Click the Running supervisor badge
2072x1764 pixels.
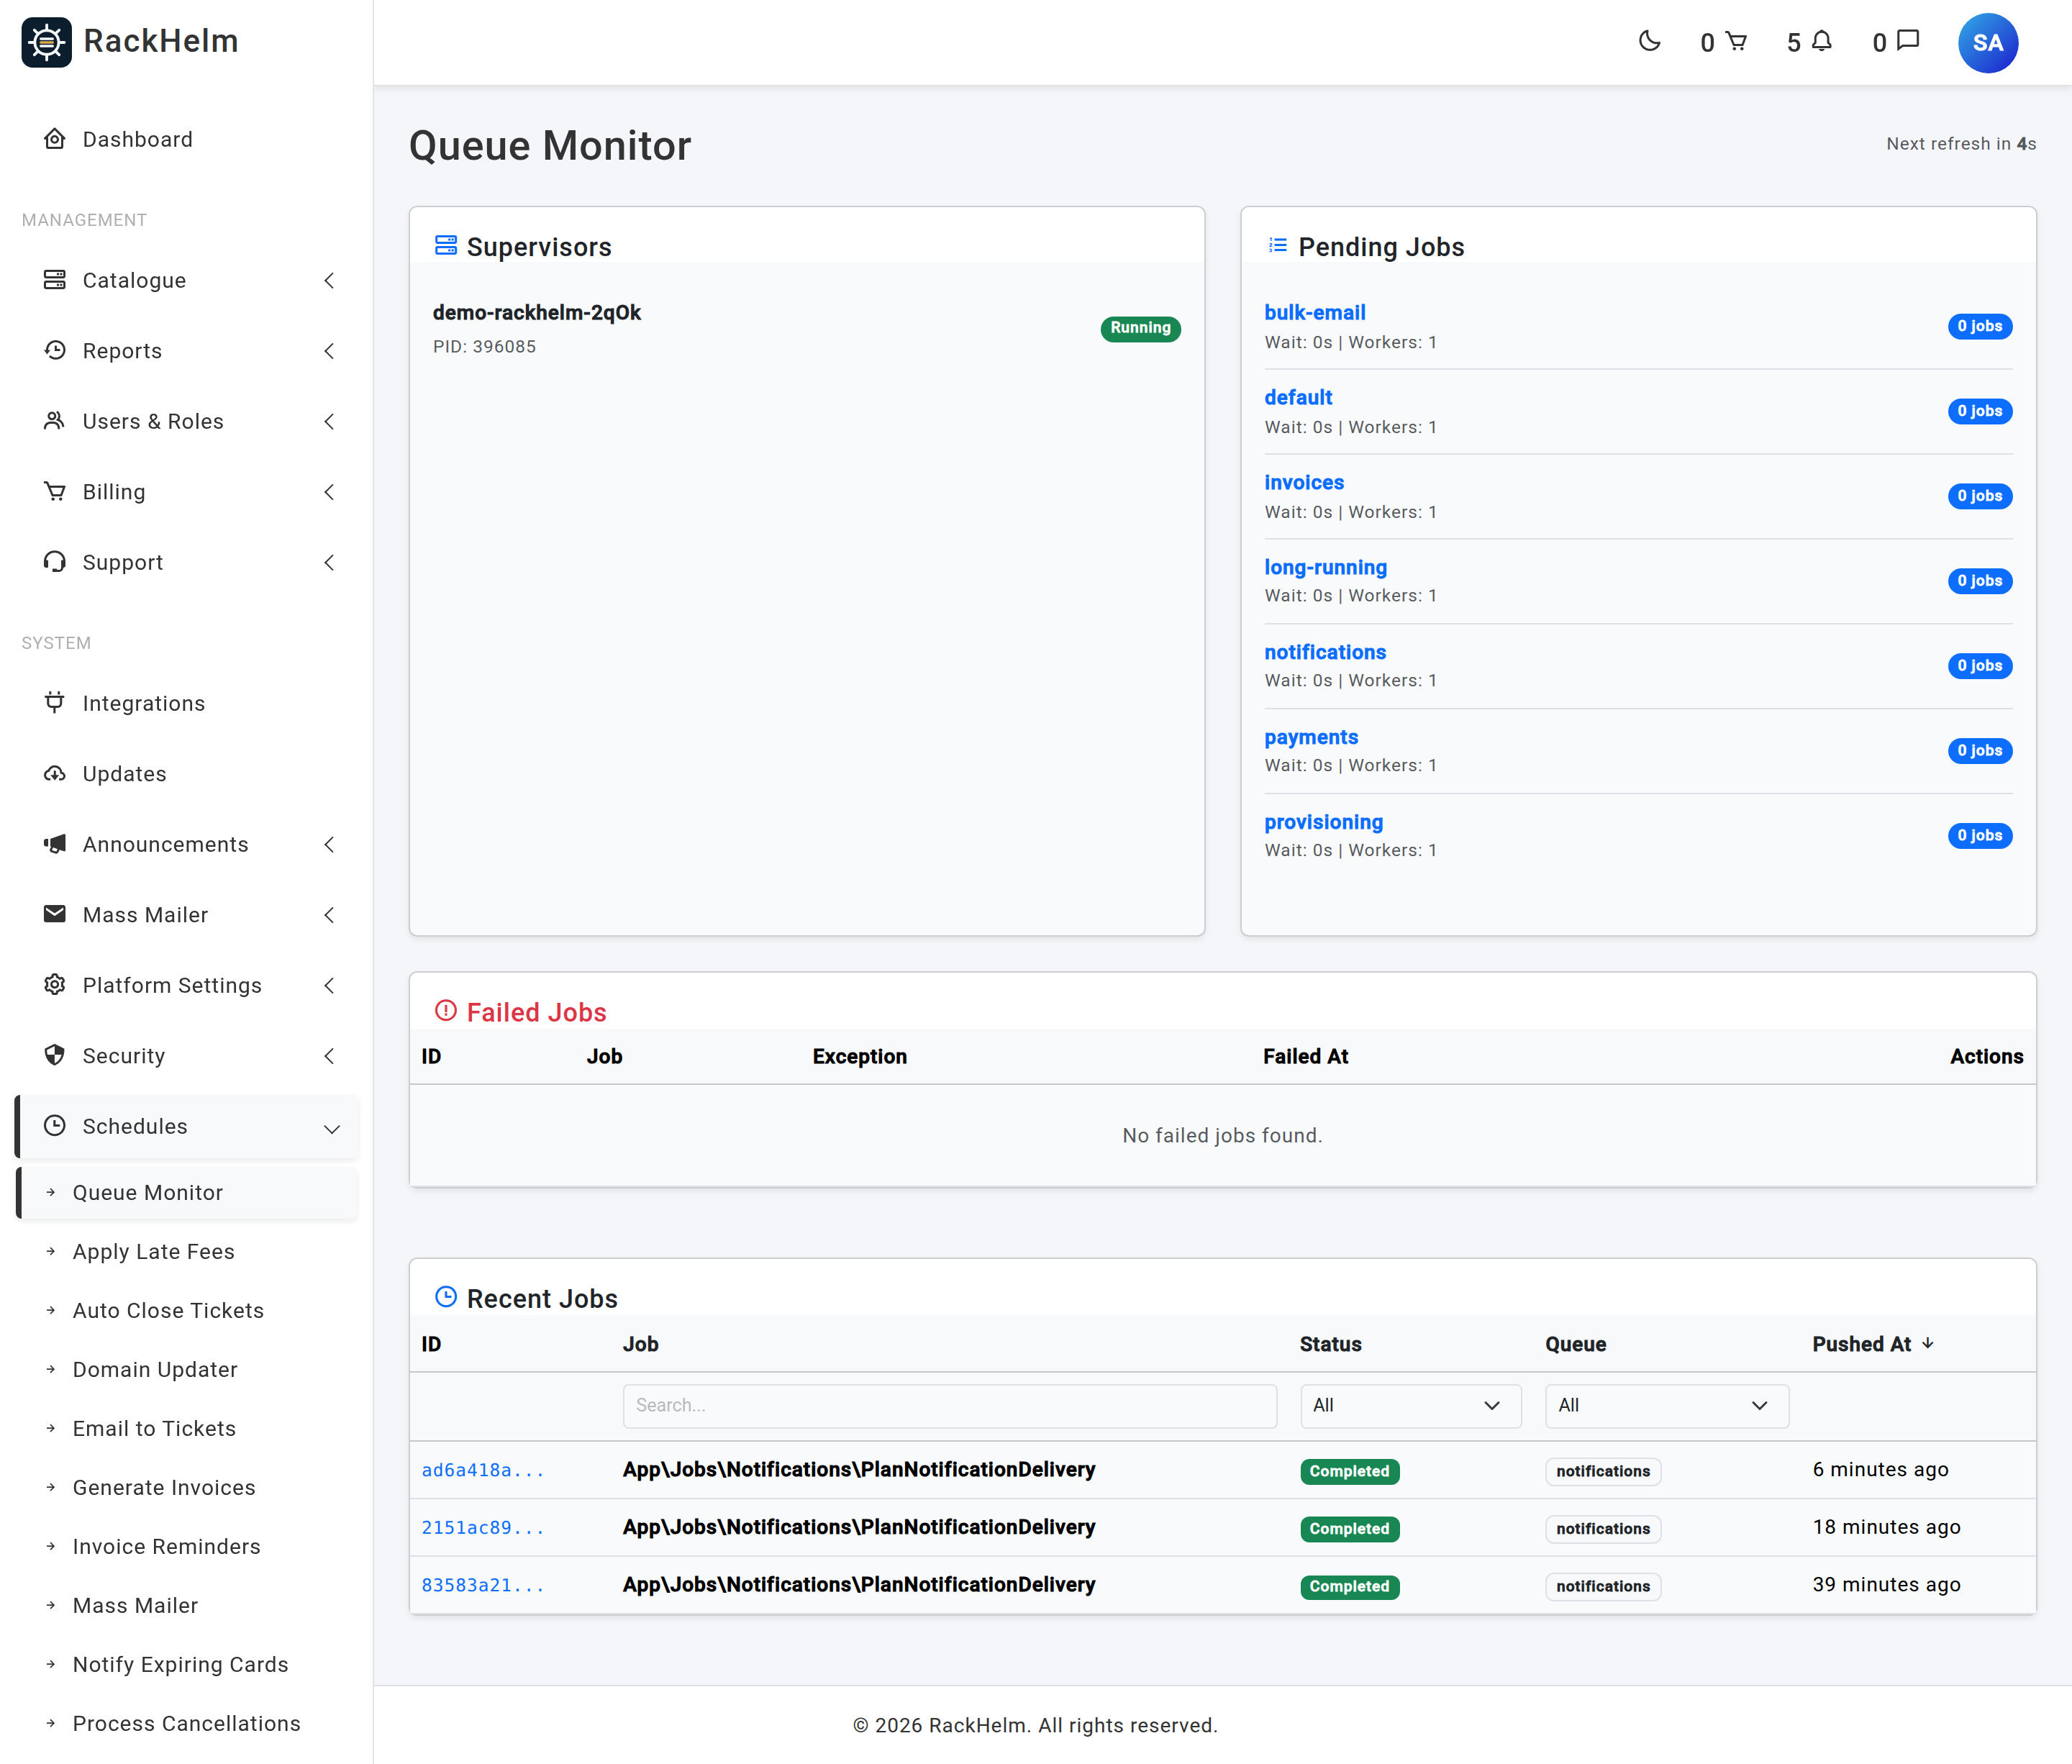(1140, 328)
